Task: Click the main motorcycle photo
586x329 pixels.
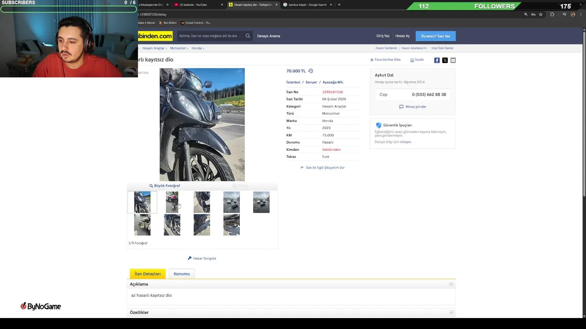Action: (202, 125)
